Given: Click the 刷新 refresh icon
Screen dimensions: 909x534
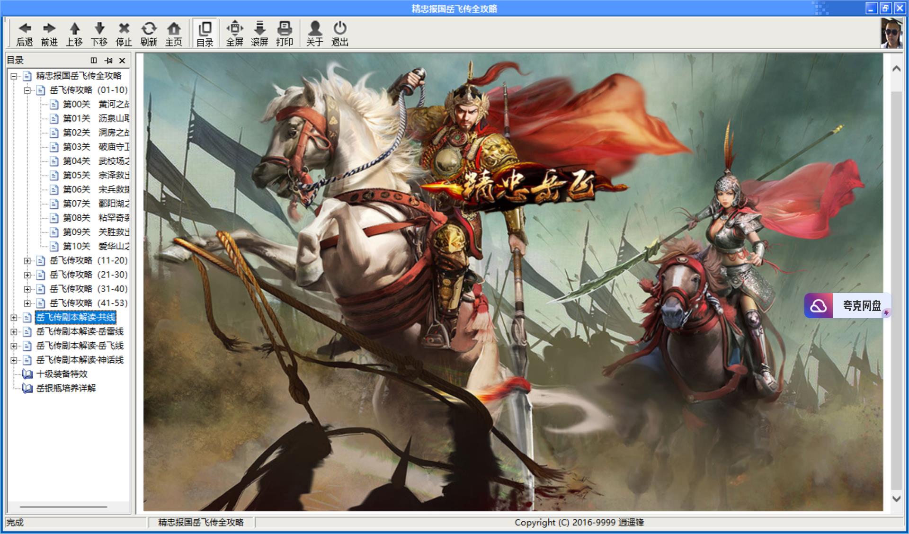Looking at the screenshot, I should coord(149,28).
